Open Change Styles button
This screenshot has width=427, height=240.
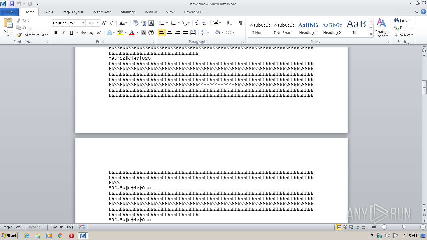[382, 28]
